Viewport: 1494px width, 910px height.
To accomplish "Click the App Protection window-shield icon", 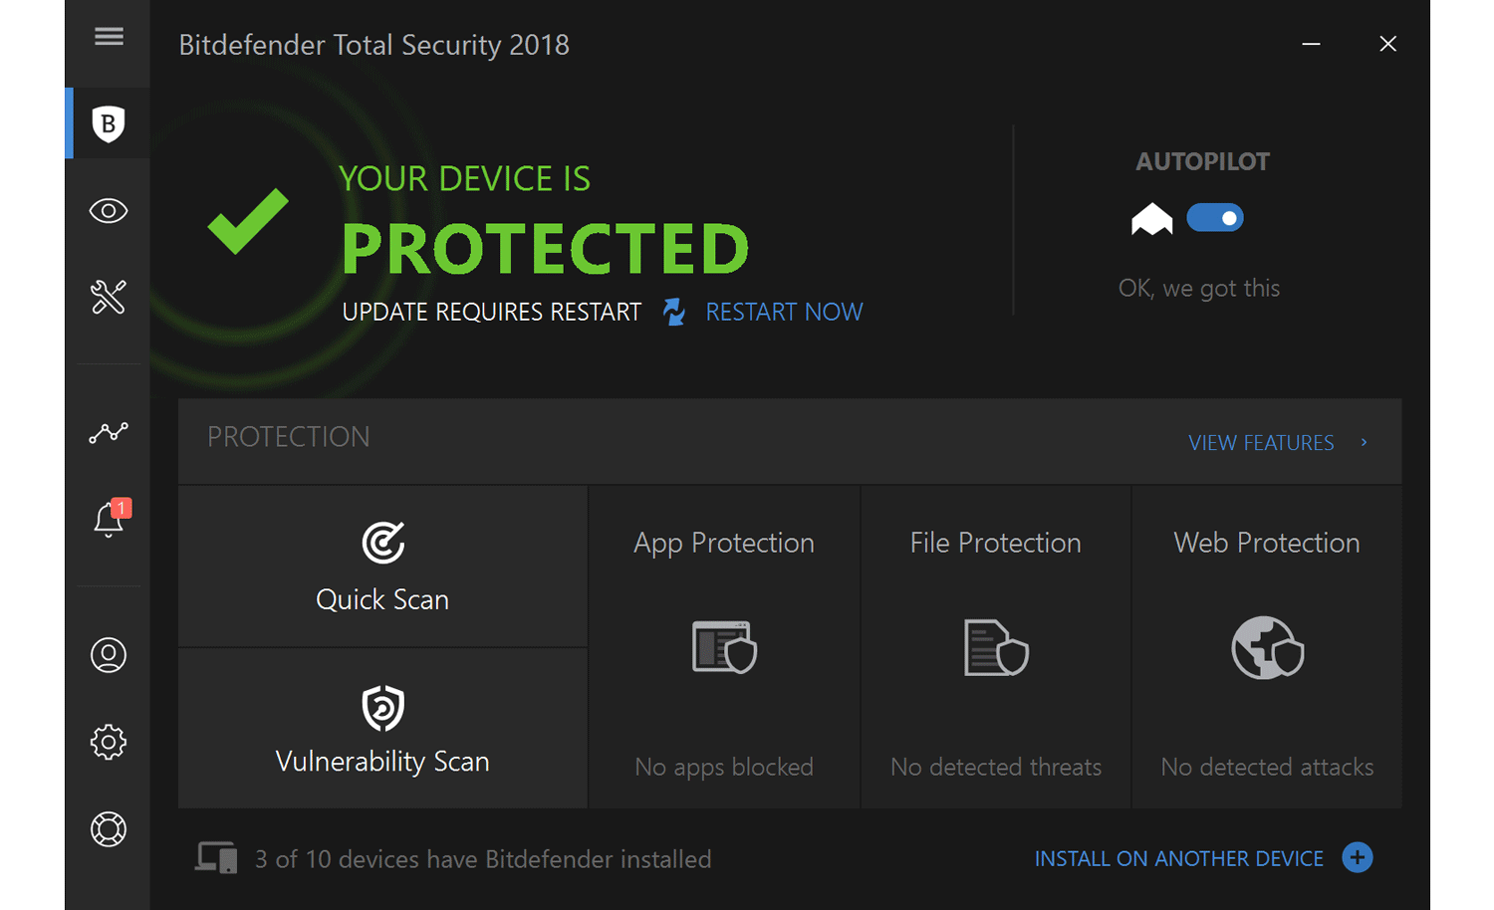I will pos(724,647).
